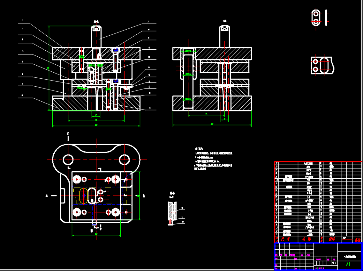
Task: Click the A1 sheet size label
Action: (348, 264)
